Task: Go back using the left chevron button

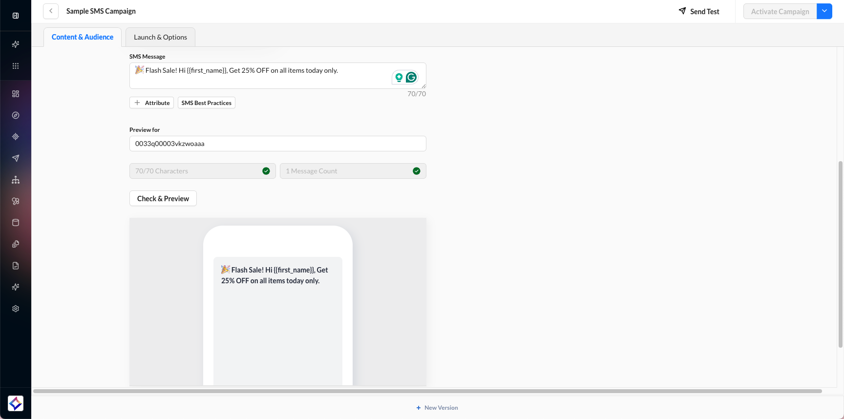Action: [x=51, y=11]
